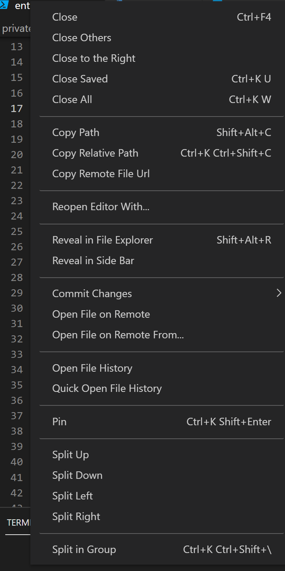Screen dimensions: 285x571
Task: Open the file's history via Open File History
Action: (92, 368)
